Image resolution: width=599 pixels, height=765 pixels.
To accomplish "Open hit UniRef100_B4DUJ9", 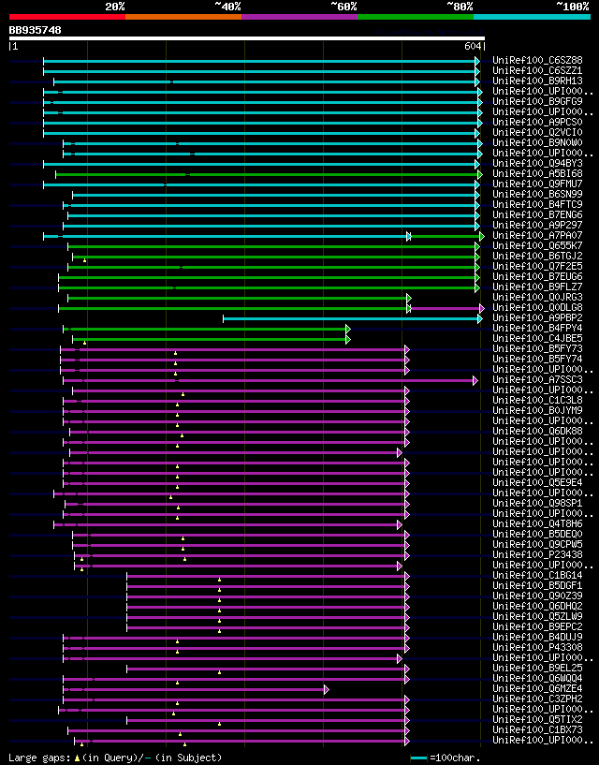I will 537,637.
